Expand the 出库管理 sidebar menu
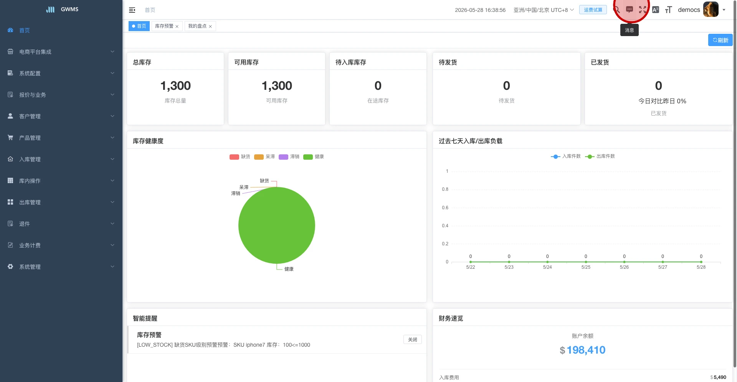 [61, 202]
